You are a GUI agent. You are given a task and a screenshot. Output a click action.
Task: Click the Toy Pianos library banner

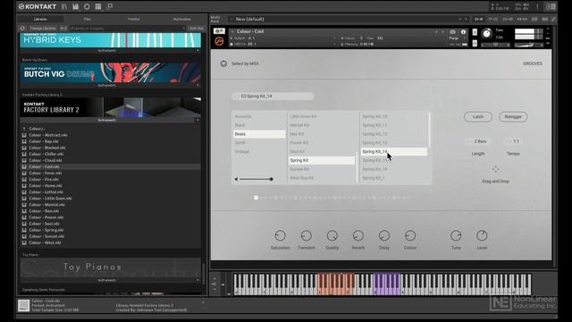tap(110, 267)
